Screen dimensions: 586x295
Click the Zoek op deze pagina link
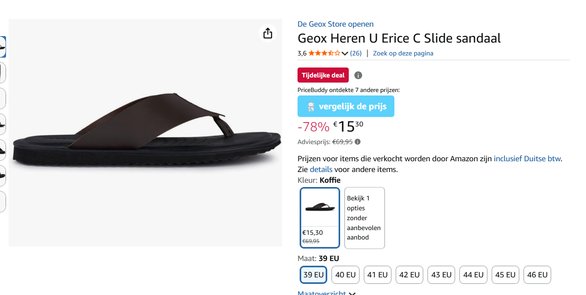[403, 53]
